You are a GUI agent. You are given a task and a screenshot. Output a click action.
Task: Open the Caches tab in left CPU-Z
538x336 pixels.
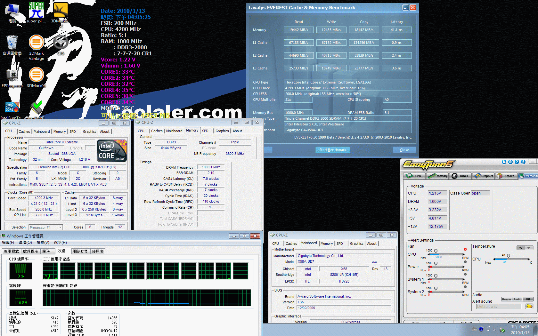pos(24,132)
